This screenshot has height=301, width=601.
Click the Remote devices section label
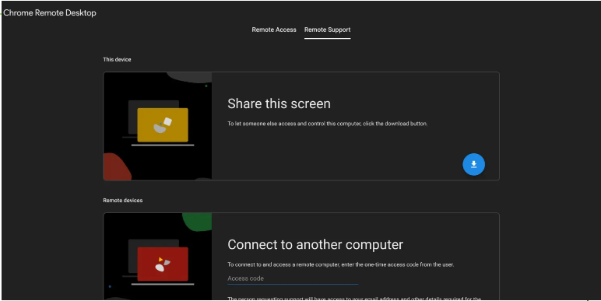click(x=123, y=201)
